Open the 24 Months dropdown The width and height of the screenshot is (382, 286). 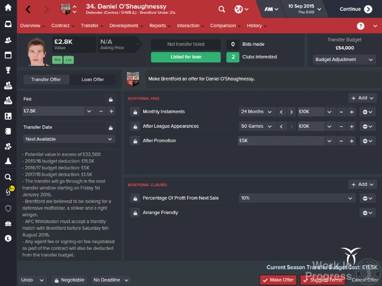point(256,112)
